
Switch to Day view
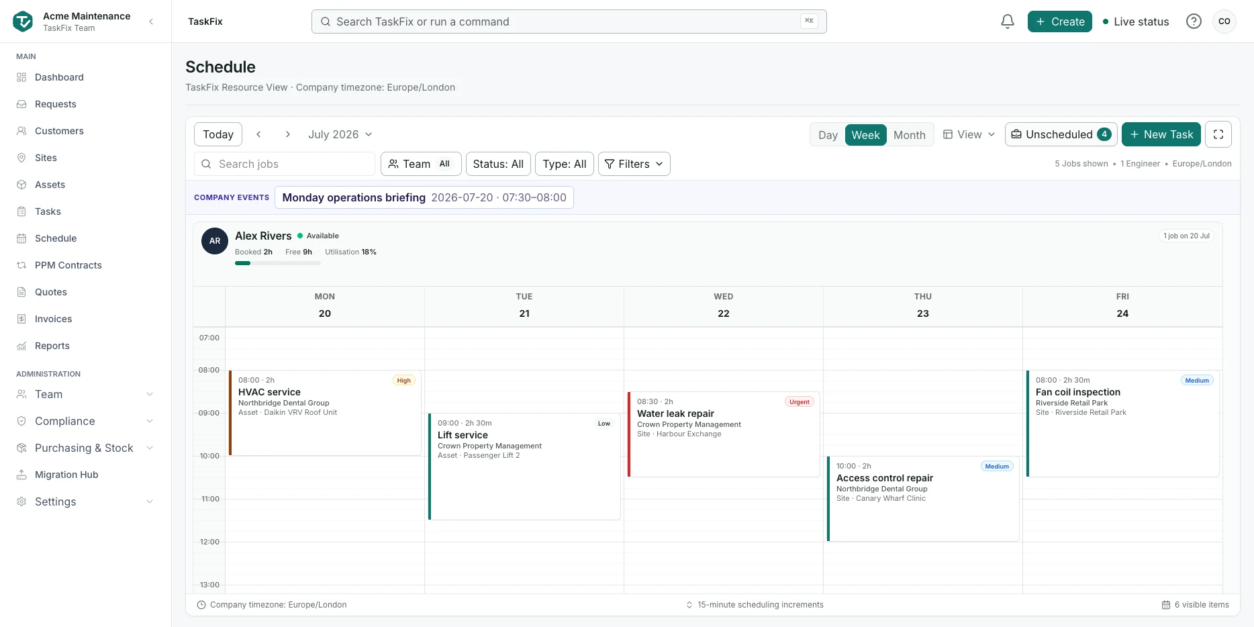pyautogui.click(x=828, y=135)
